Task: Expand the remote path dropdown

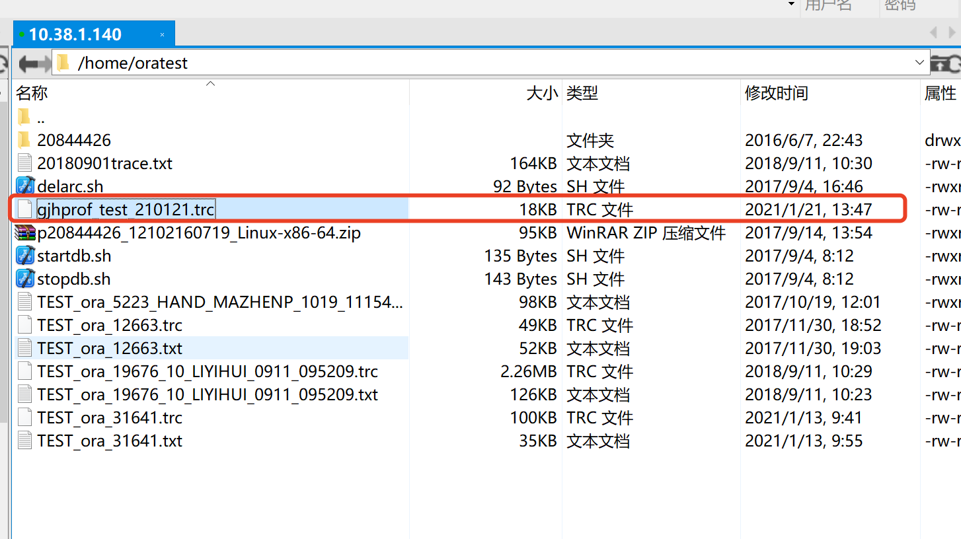Action: click(919, 63)
